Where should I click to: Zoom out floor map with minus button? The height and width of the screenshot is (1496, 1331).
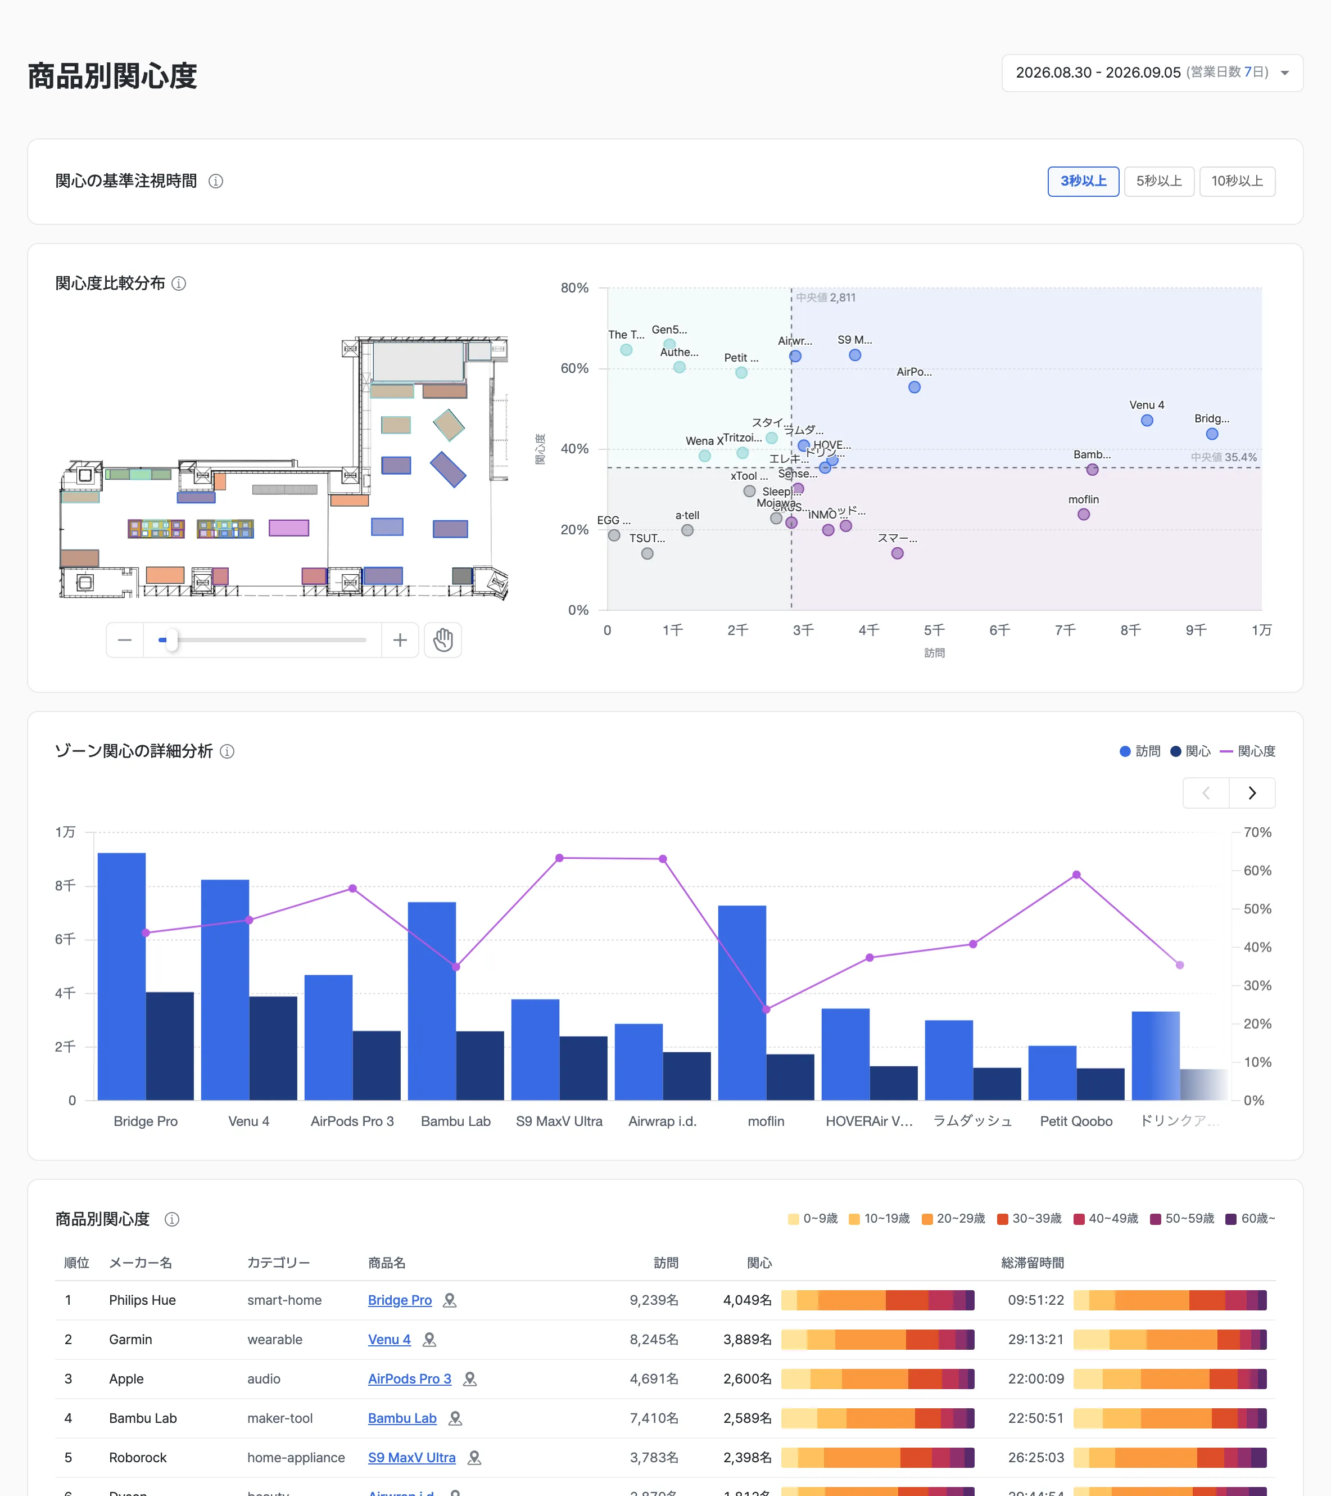pos(125,641)
